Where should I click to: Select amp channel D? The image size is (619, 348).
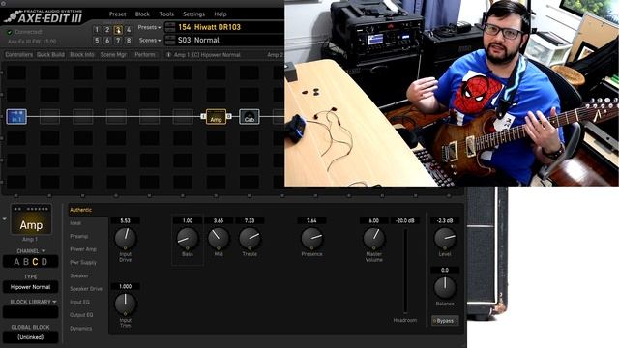pyautogui.click(x=44, y=262)
